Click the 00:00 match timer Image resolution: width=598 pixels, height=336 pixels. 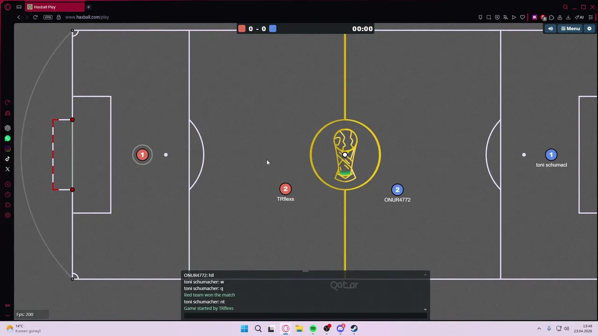point(363,29)
